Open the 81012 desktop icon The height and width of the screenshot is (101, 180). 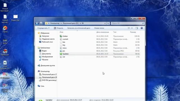[x=5, y=40]
